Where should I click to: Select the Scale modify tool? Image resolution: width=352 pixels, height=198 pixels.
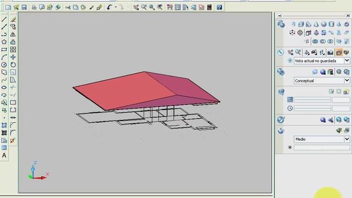click(x=13, y=72)
